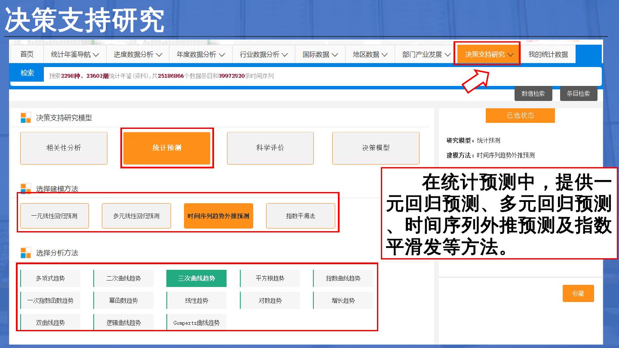
Task: Open the 国际数据 menu
Action: [320, 55]
